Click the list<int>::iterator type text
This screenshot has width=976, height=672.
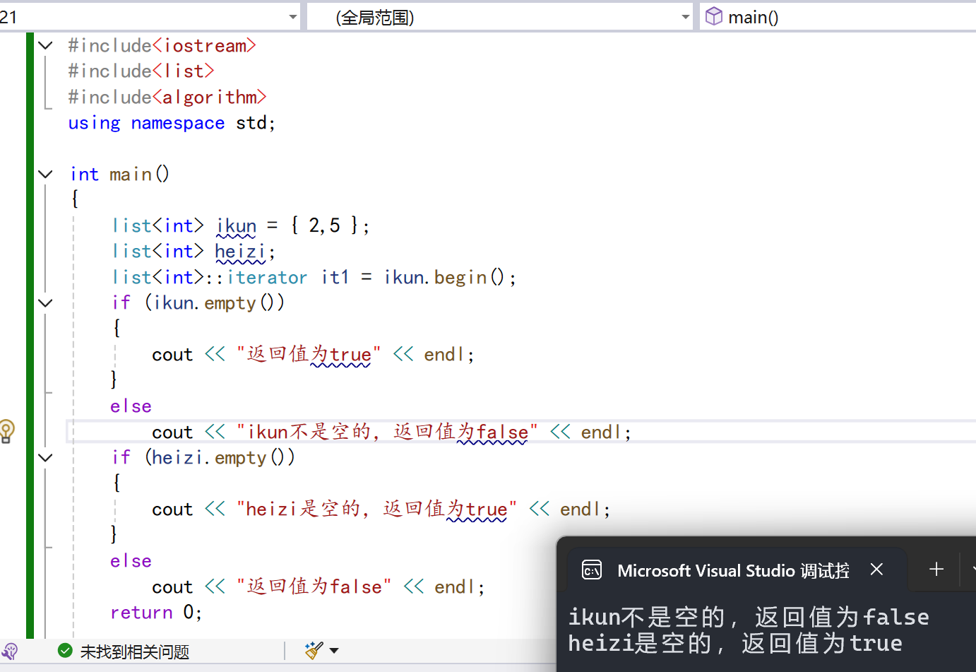click(x=210, y=278)
